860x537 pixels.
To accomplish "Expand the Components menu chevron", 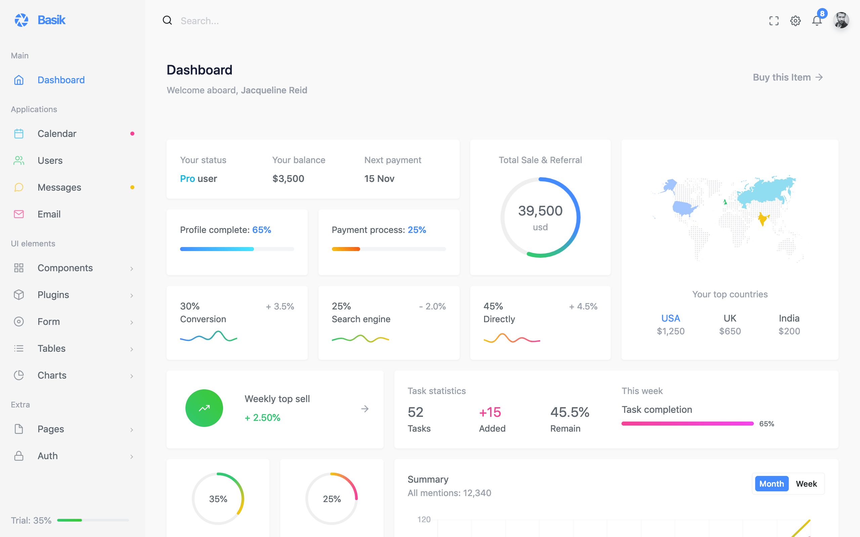I will tap(131, 268).
